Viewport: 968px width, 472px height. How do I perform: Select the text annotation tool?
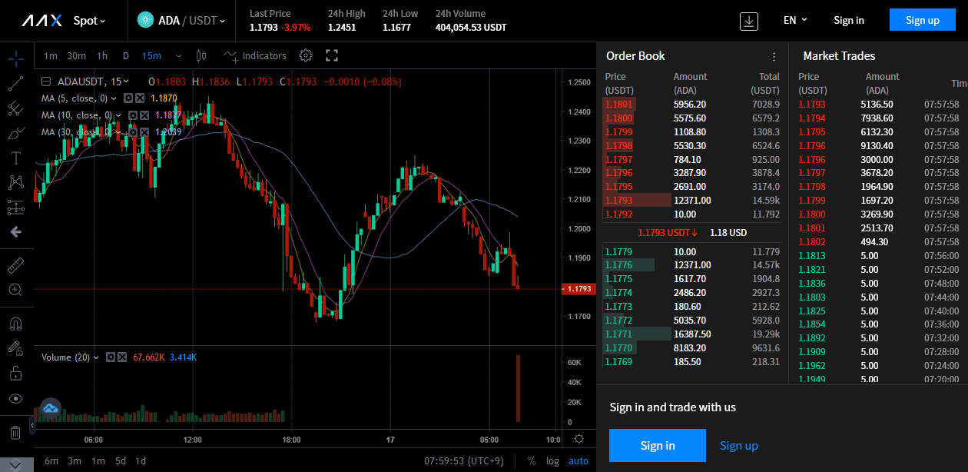pyautogui.click(x=15, y=158)
